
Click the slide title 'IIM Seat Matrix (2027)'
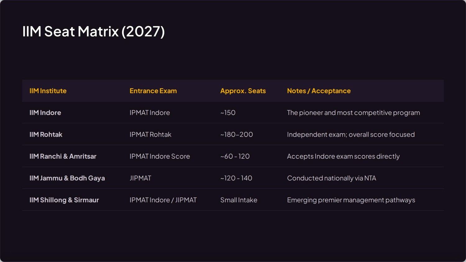pyautogui.click(x=94, y=31)
